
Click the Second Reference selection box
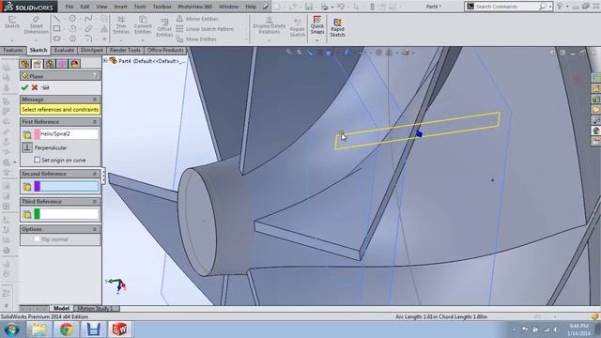[69, 186]
